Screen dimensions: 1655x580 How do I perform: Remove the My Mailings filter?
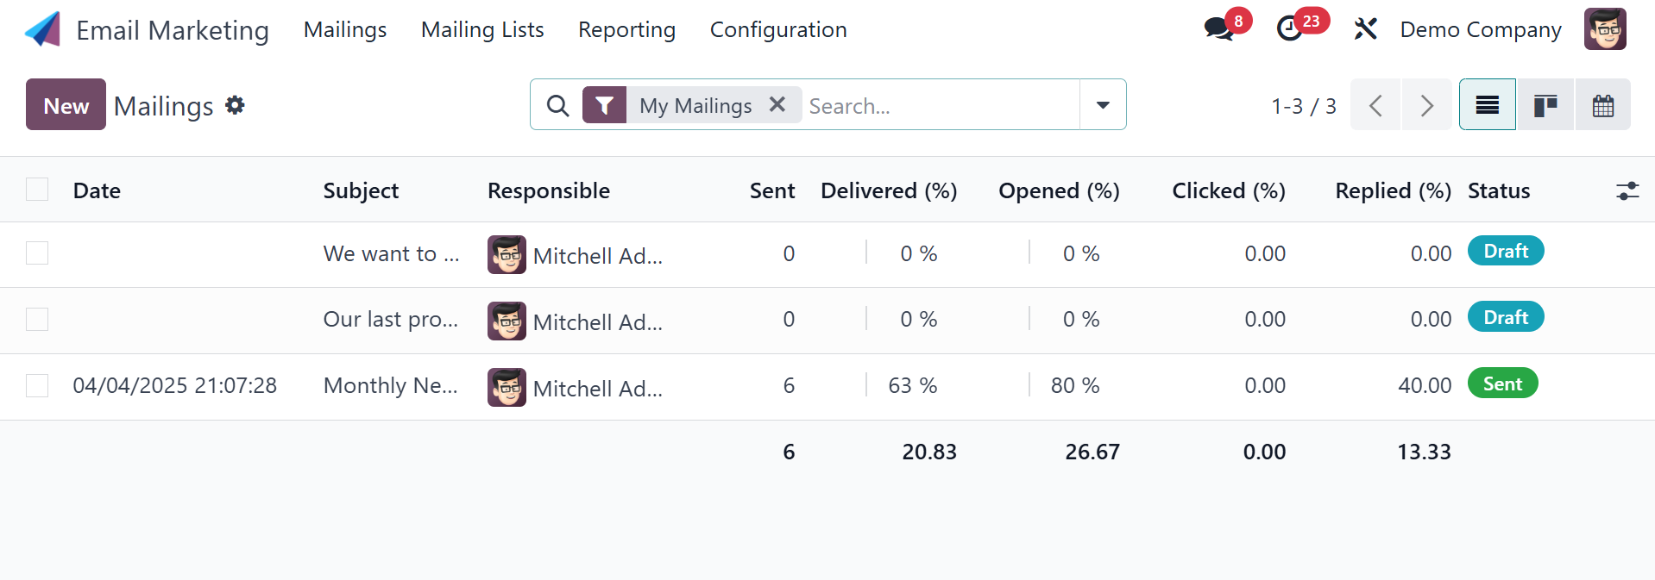coord(777,104)
